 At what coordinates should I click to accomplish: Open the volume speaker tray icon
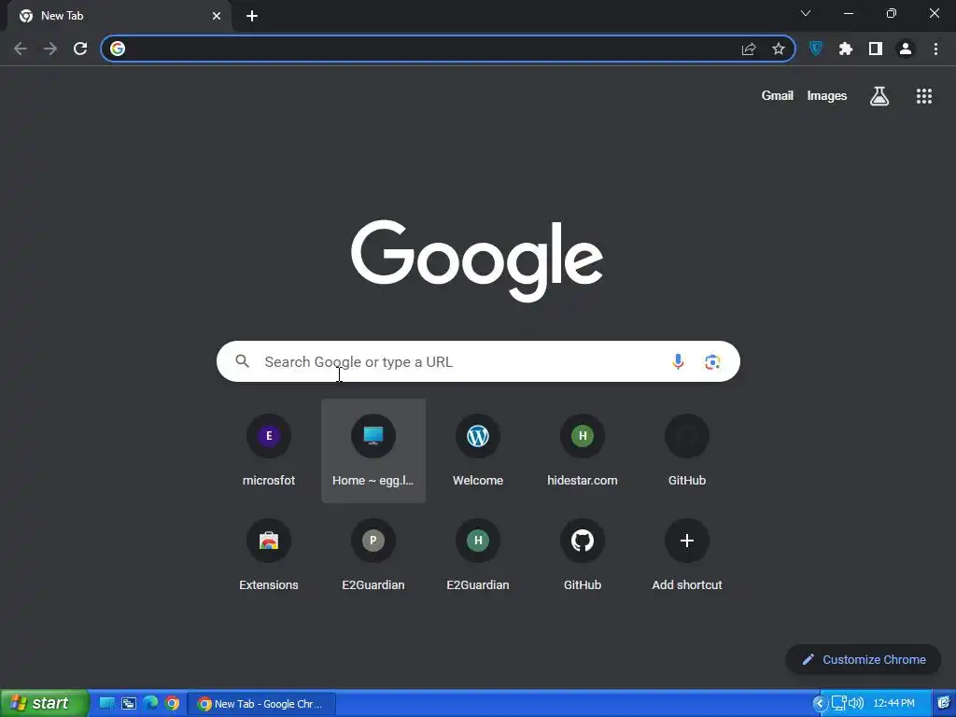coord(856,704)
